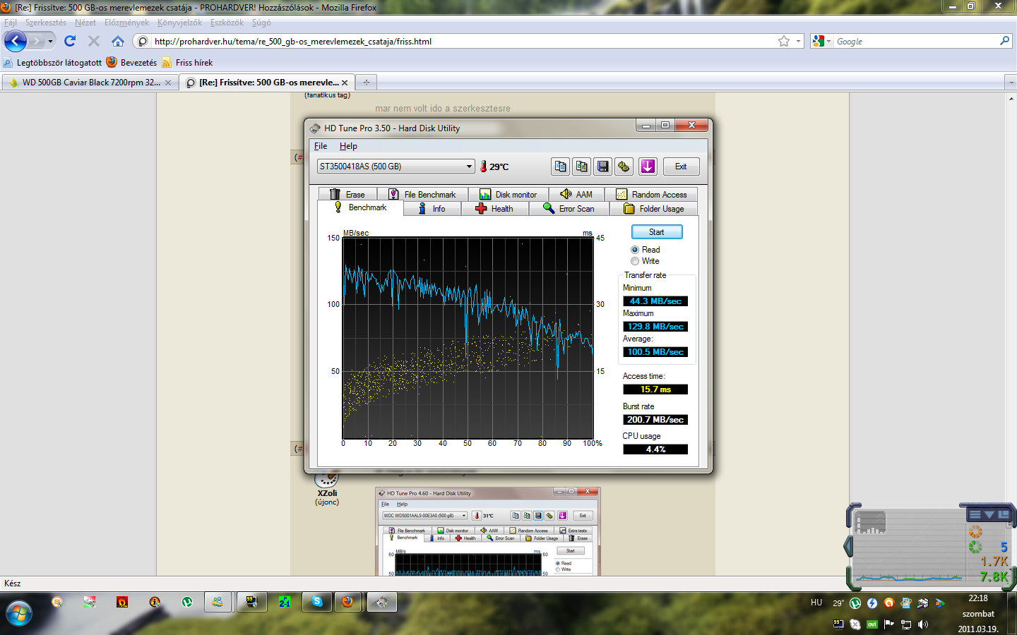Click the Action Center flag tray icon

tap(889, 624)
